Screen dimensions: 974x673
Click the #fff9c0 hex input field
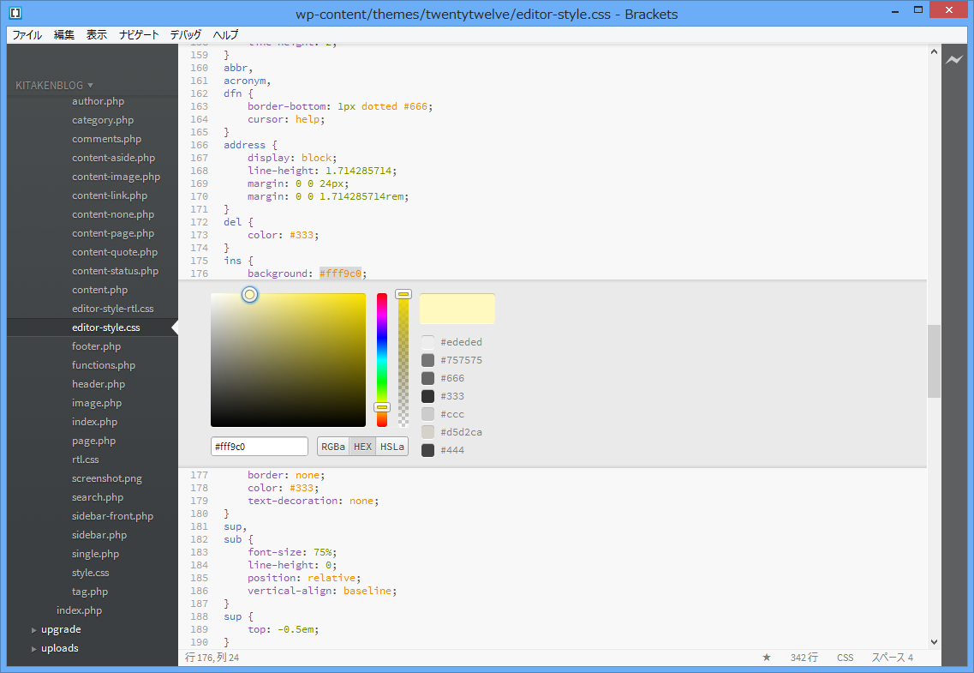[x=259, y=447]
